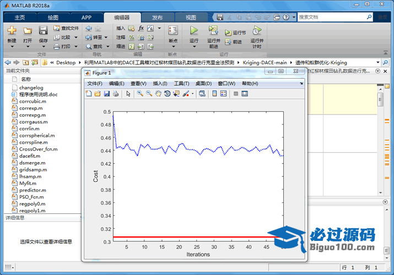Open the Tools (工具) menu in Figure 1
This screenshot has width=394, height=275.
click(181, 84)
